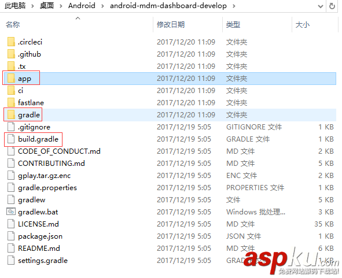The width and height of the screenshot is (342, 278).
Task: Click the ci folder icon
Action: 11,90
